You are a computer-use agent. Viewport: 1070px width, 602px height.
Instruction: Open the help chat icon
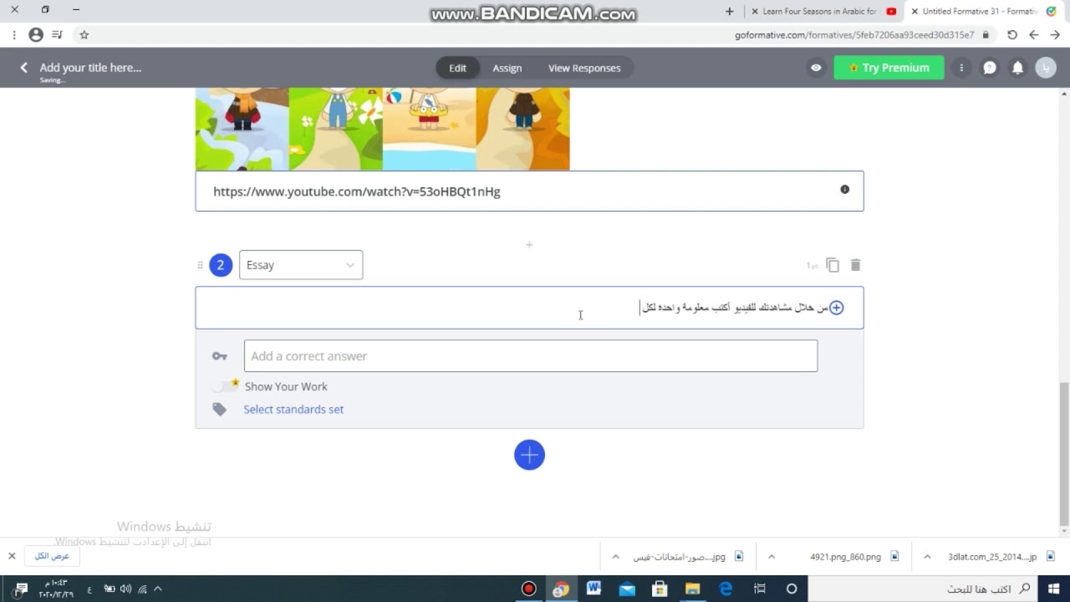(990, 68)
